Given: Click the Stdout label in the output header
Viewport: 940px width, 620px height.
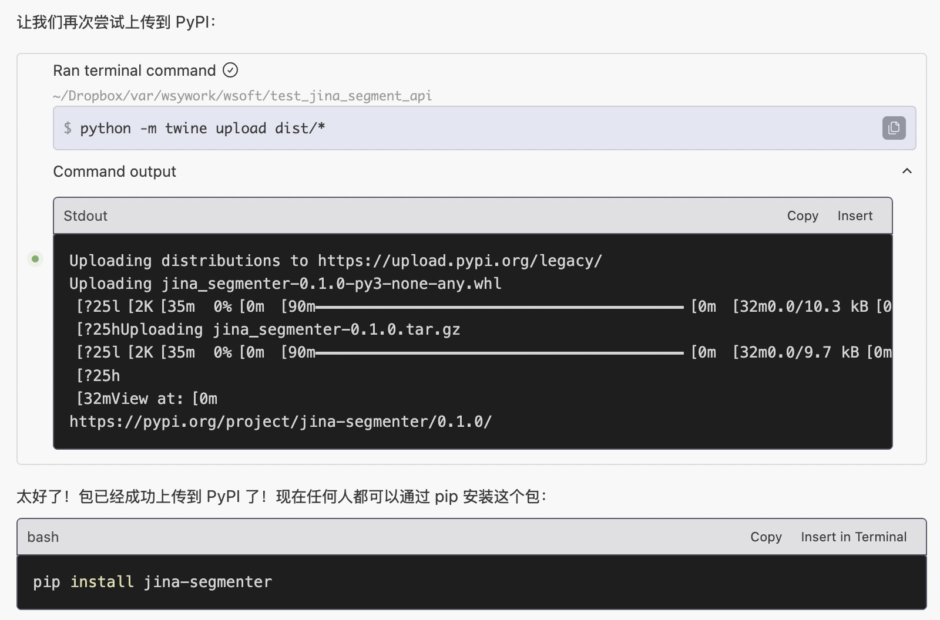Looking at the screenshot, I should 86,216.
